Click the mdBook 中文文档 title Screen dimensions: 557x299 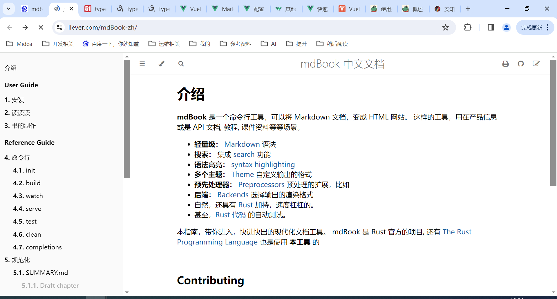click(343, 64)
